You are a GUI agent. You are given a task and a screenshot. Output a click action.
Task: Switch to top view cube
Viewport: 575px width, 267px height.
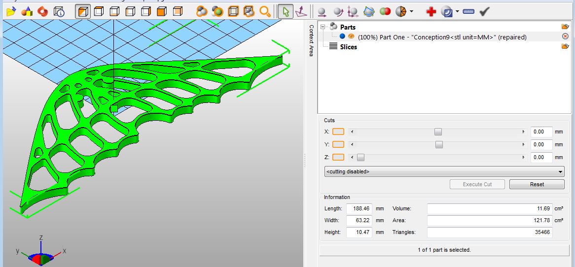tap(99, 12)
